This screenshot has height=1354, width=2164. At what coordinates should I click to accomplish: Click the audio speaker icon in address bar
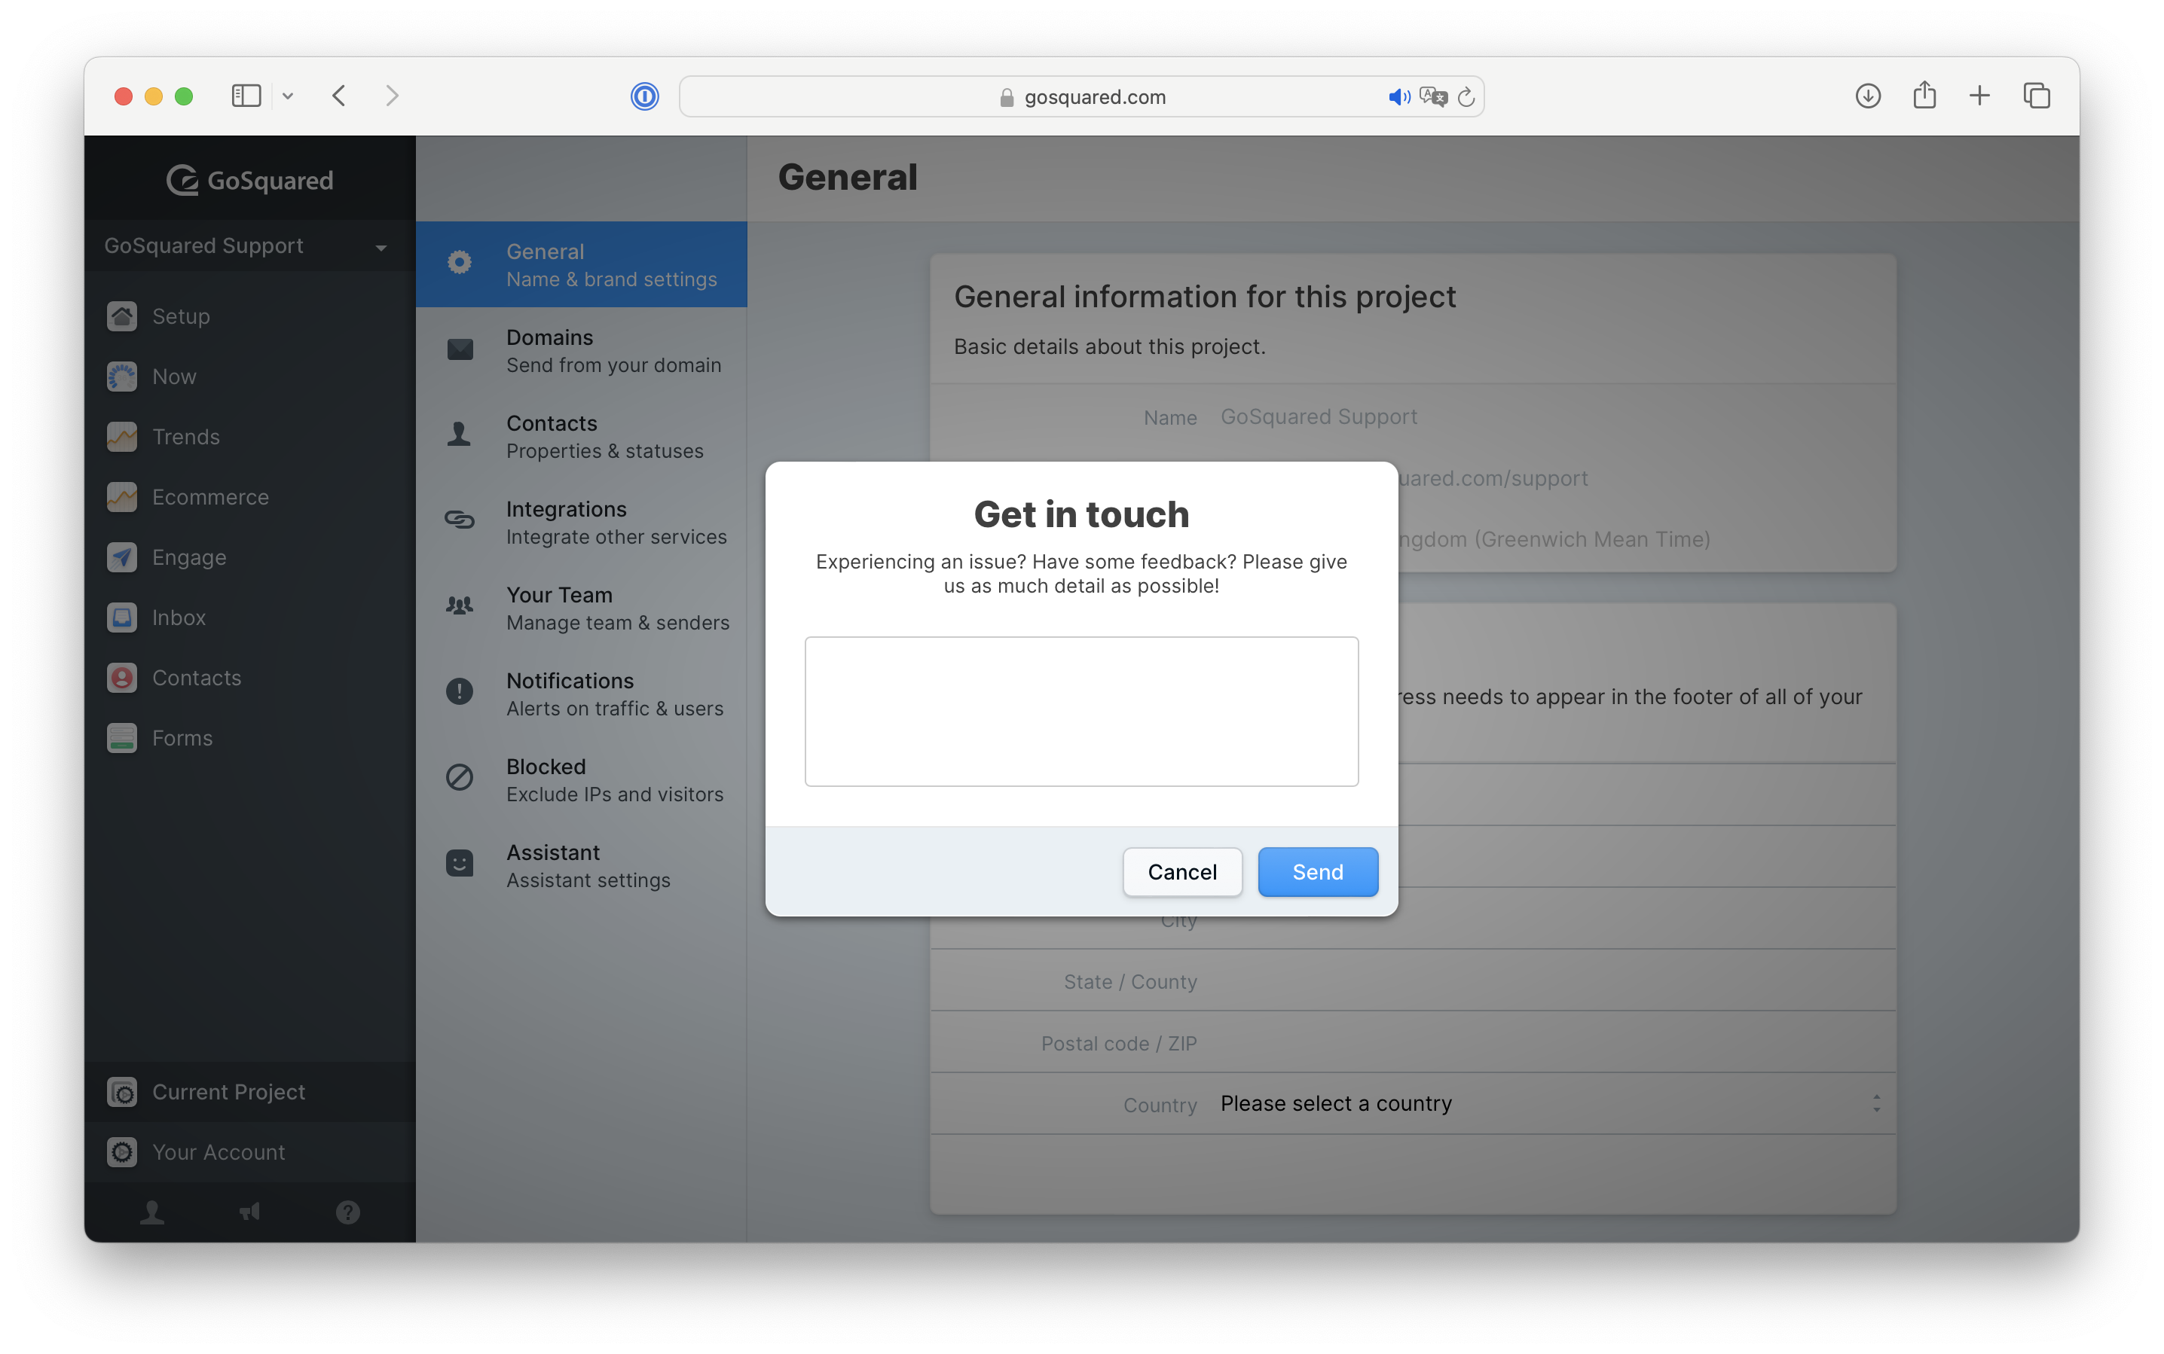point(1398,96)
